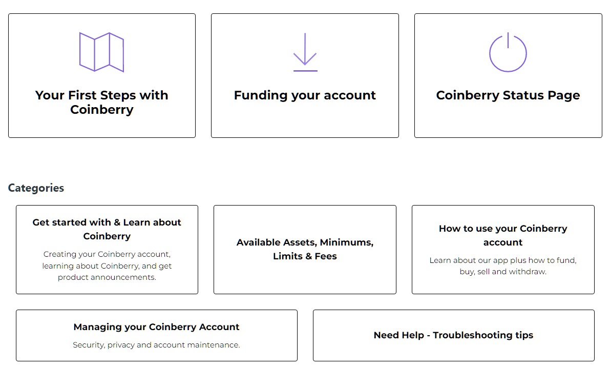Click the 'Creating your Coinberry account' description text

(x=107, y=266)
